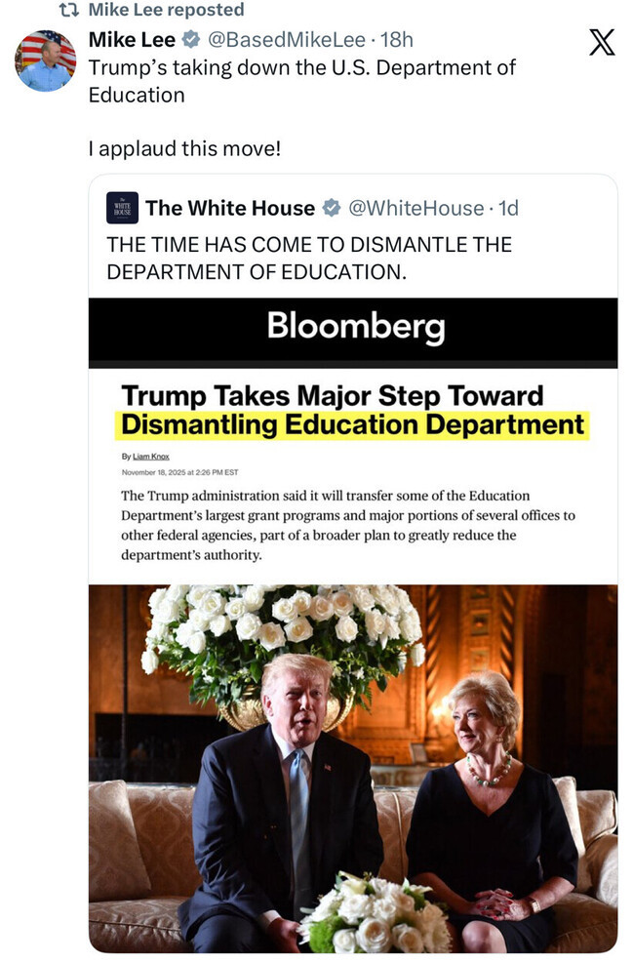Click the 18h post timestamp

(396, 40)
